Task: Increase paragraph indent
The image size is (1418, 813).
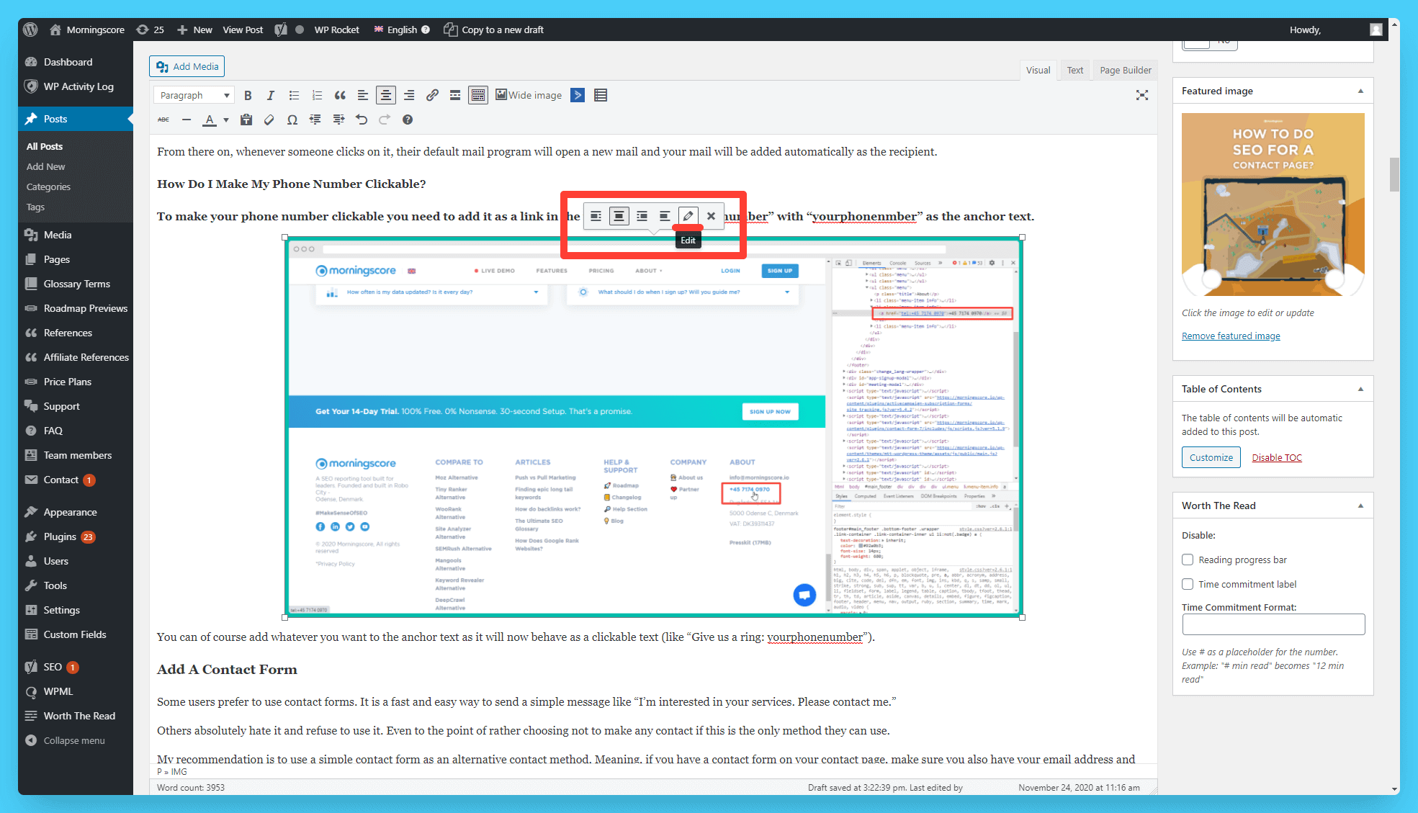Action: pos(338,120)
